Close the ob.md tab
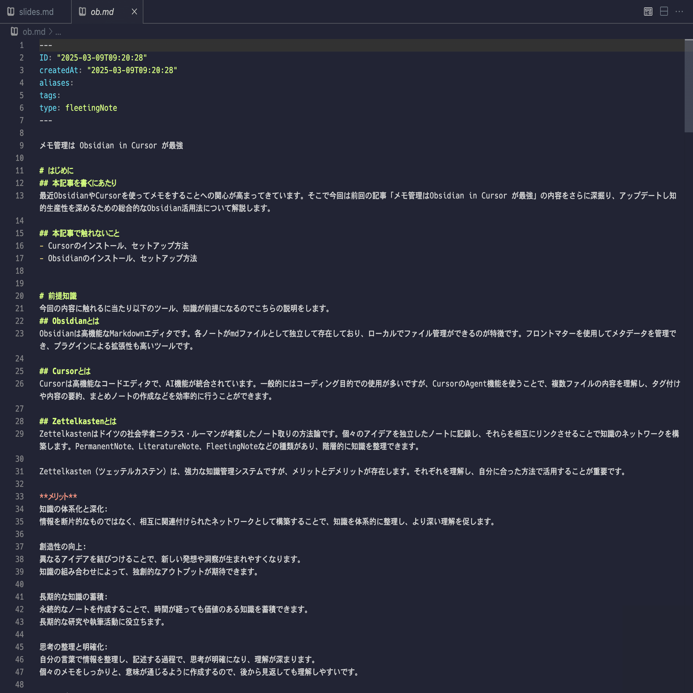 134,12
